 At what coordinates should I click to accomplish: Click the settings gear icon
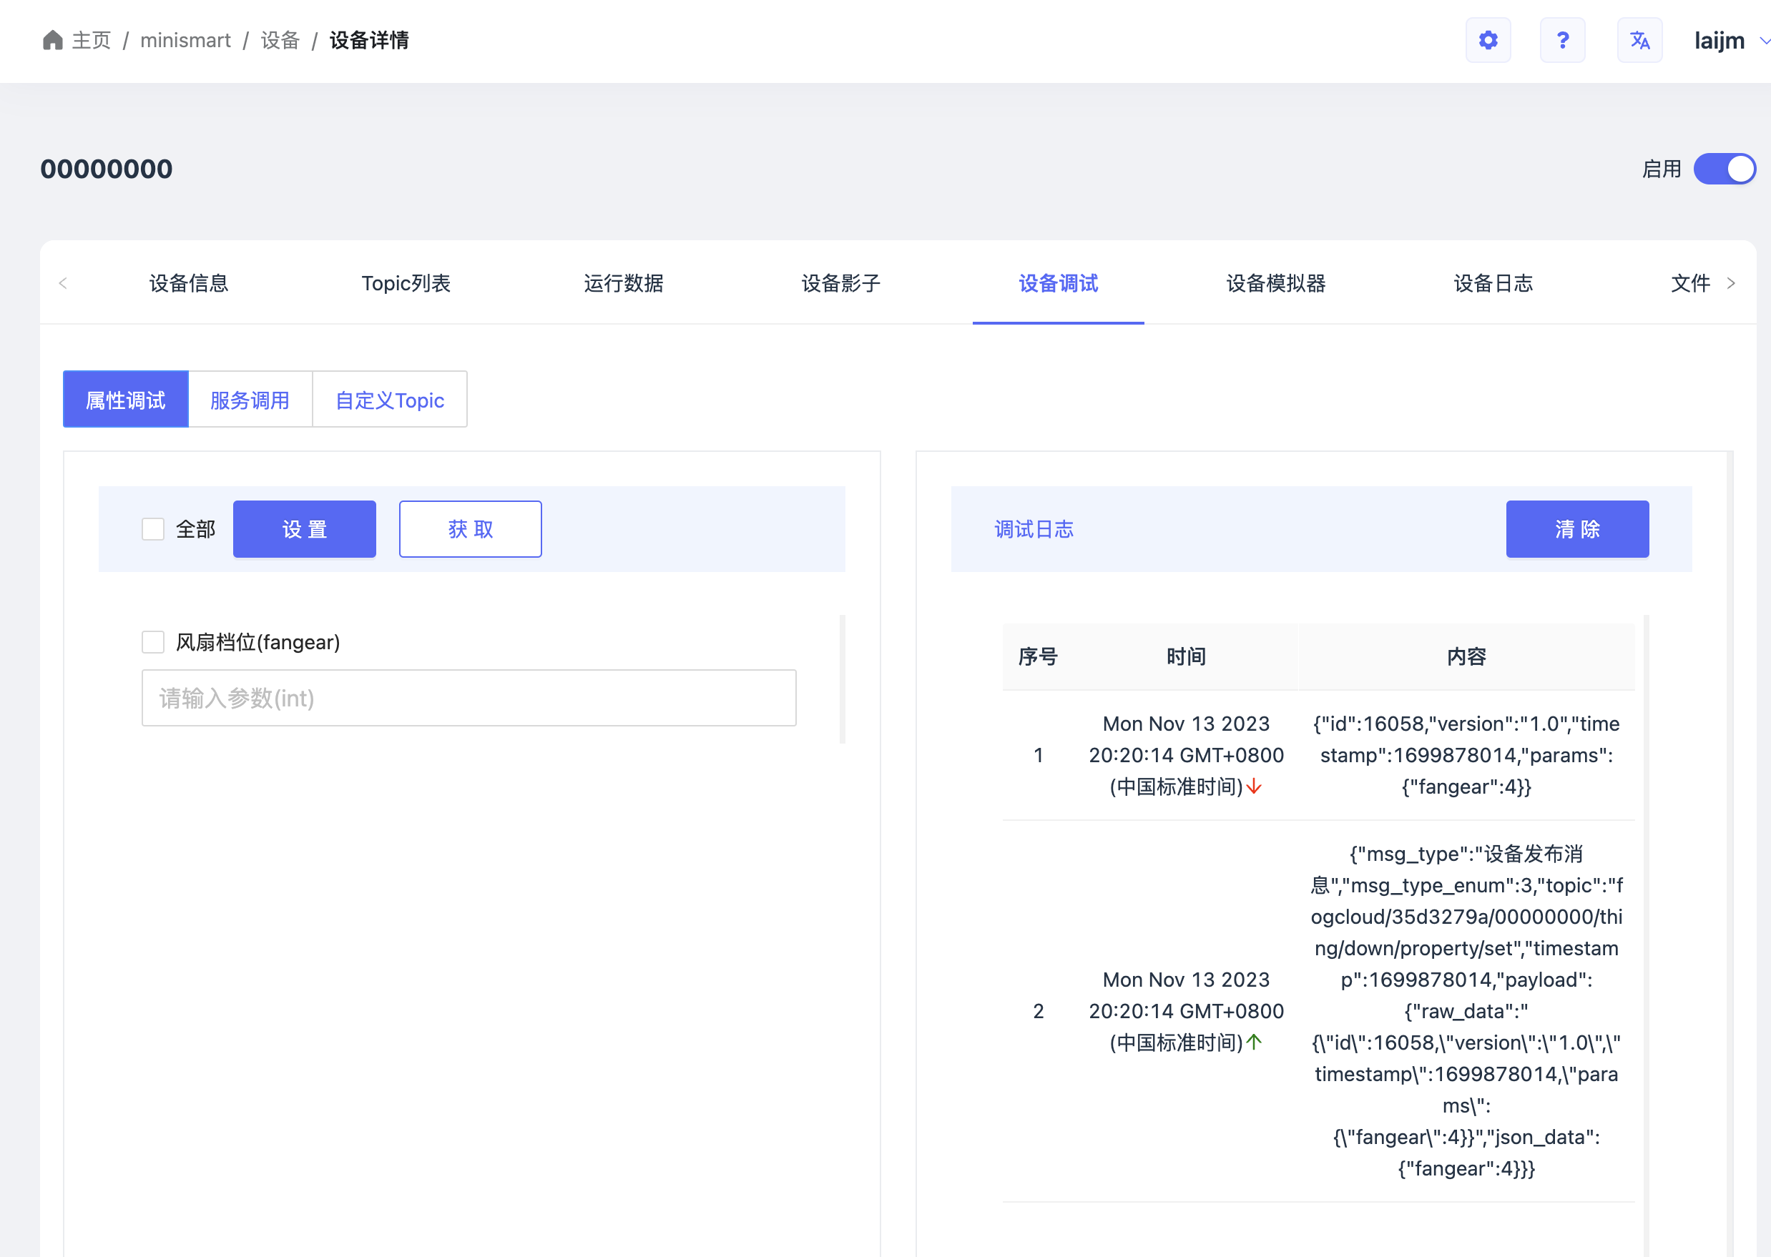point(1488,40)
